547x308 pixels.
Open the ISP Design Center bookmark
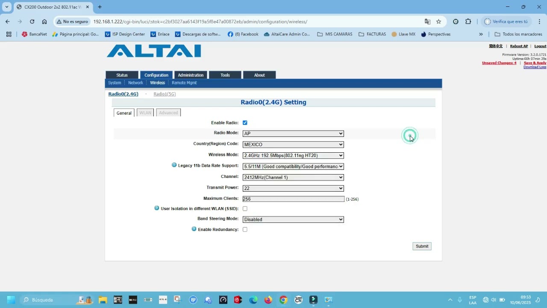(x=125, y=34)
